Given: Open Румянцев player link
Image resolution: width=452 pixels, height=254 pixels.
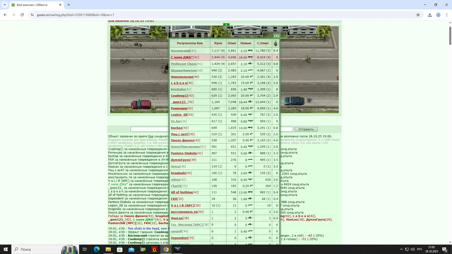Looking at the screenshot, I should pyautogui.click(x=179, y=108).
